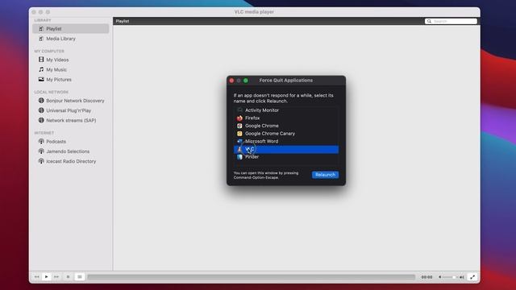Adjust the volume slider
Viewport: 516px width, 290px height.
tap(450, 277)
